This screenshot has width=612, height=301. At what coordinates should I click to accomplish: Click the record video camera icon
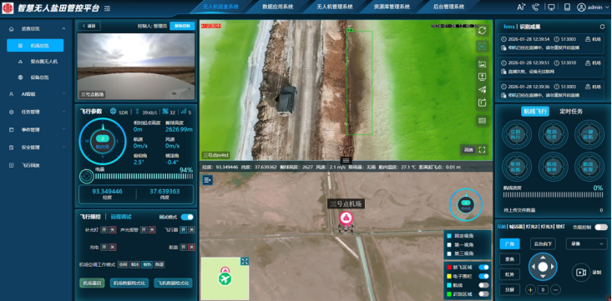click(581, 273)
